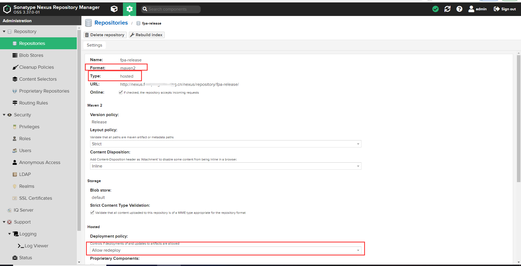The height and width of the screenshot is (266, 521).
Task: Open IQ Server menu item
Action: 39,210
